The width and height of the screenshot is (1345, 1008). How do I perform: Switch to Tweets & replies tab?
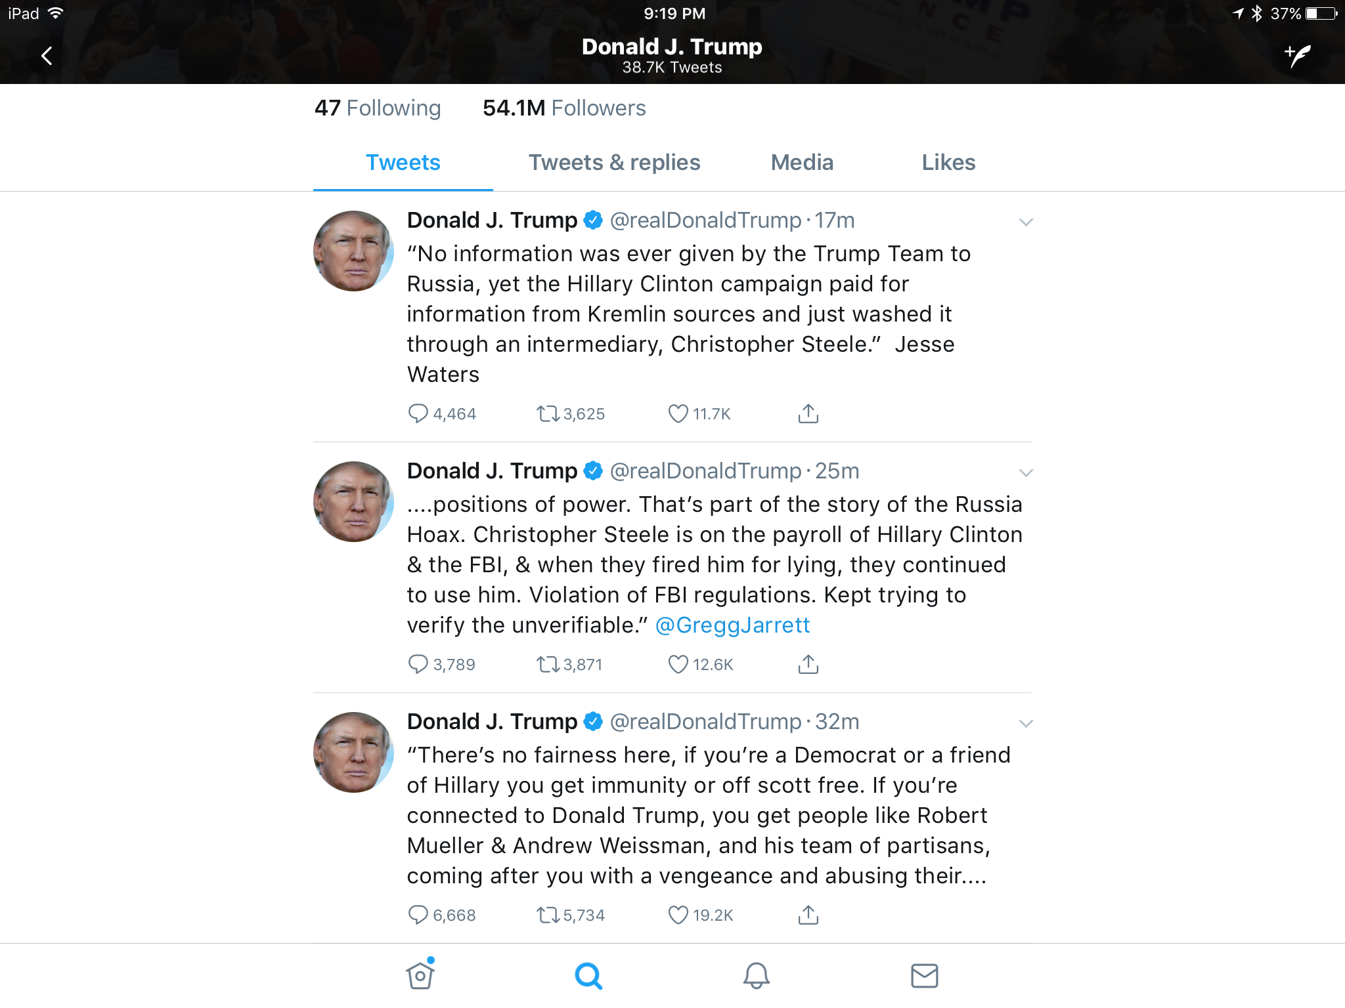pyautogui.click(x=614, y=163)
